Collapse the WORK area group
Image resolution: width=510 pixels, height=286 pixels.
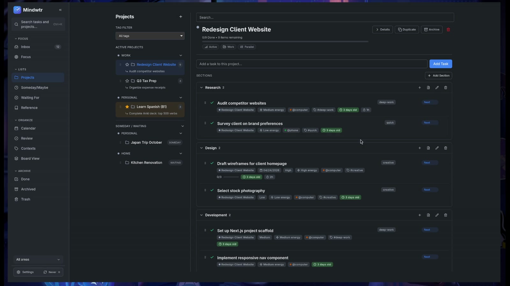pyautogui.click(x=181, y=55)
